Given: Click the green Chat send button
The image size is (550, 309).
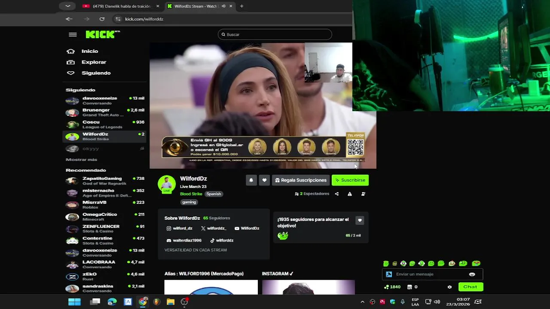Looking at the screenshot, I should point(471,287).
